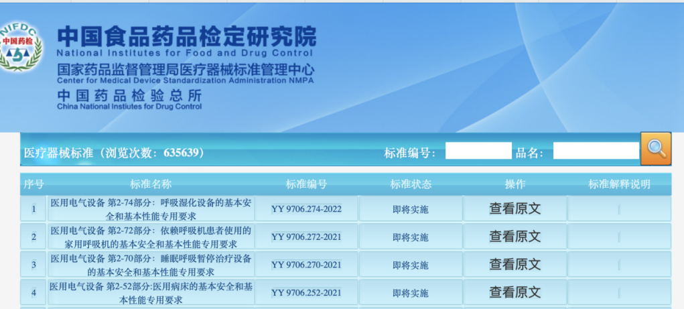Click the standard number YY 9706.274-2022
Viewport: 684px width, 309px height.
306,209
